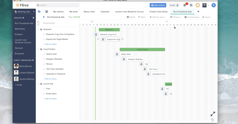Click the Search input field
The height and width of the screenshot is (124, 238).
click(58, 5)
